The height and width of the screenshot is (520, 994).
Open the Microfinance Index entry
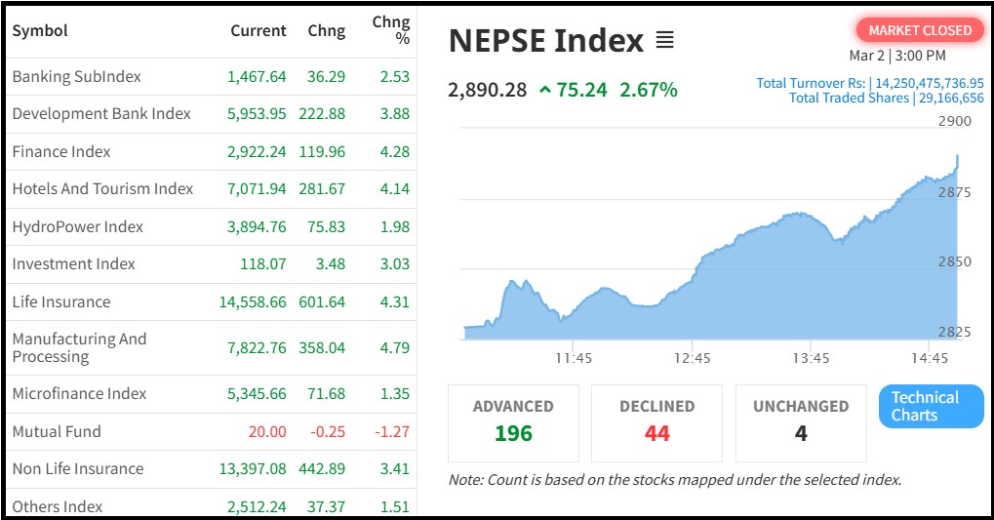79,393
